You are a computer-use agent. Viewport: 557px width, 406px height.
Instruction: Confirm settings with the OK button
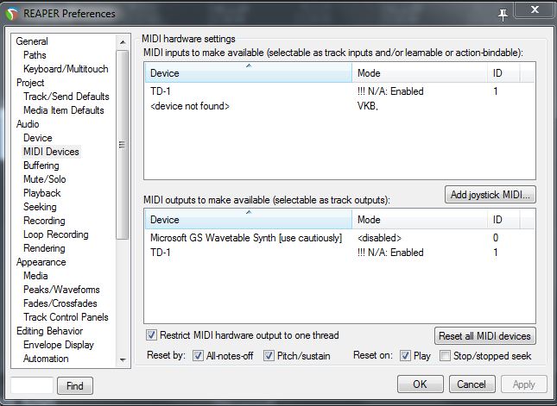(x=421, y=384)
